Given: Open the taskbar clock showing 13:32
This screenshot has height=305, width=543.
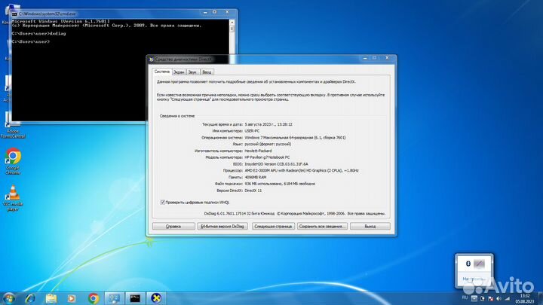Looking at the screenshot, I should pyautogui.click(x=525, y=298).
